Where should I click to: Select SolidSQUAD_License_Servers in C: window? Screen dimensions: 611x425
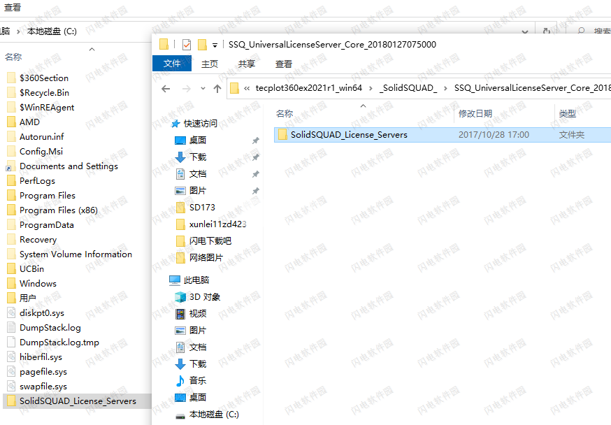click(x=77, y=401)
